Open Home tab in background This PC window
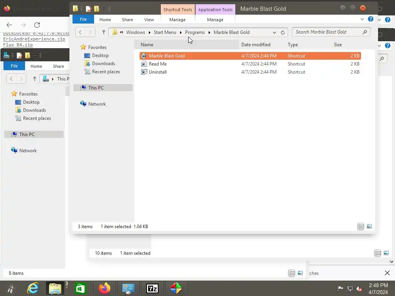Screen dimensions: 395x296 pos(36,66)
